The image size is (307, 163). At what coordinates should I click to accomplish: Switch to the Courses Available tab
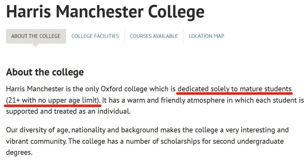click(154, 36)
